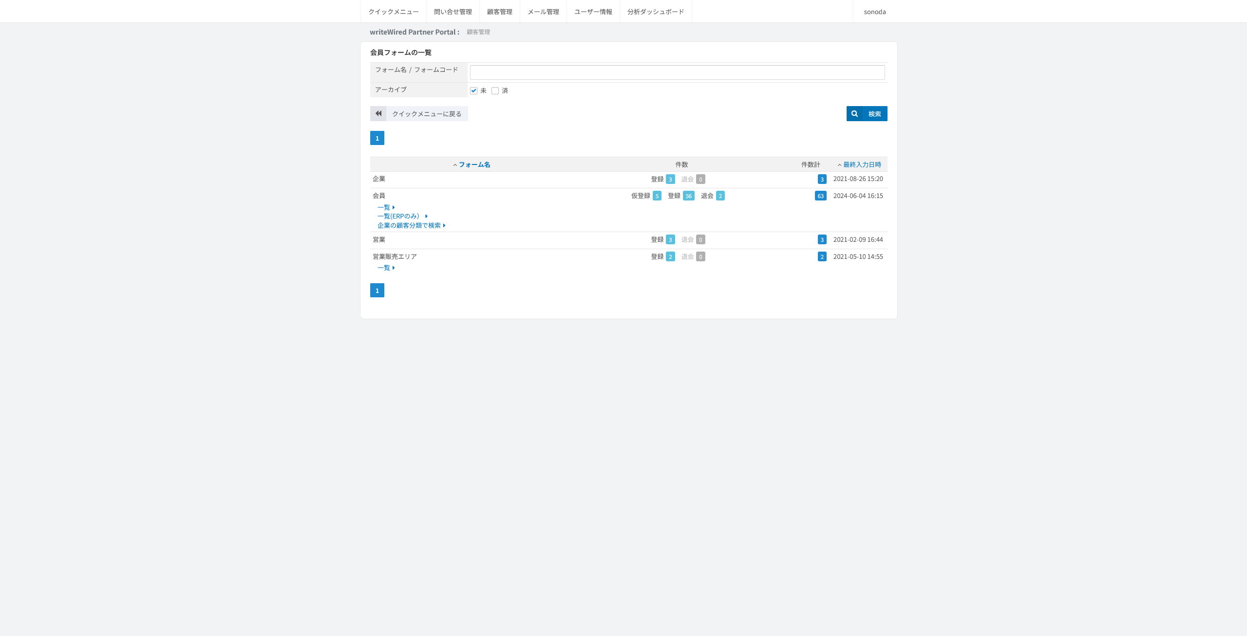Click the 企業 form name row
Image resolution: width=1247 pixels, height=636 pixels.
click(379, 179)
